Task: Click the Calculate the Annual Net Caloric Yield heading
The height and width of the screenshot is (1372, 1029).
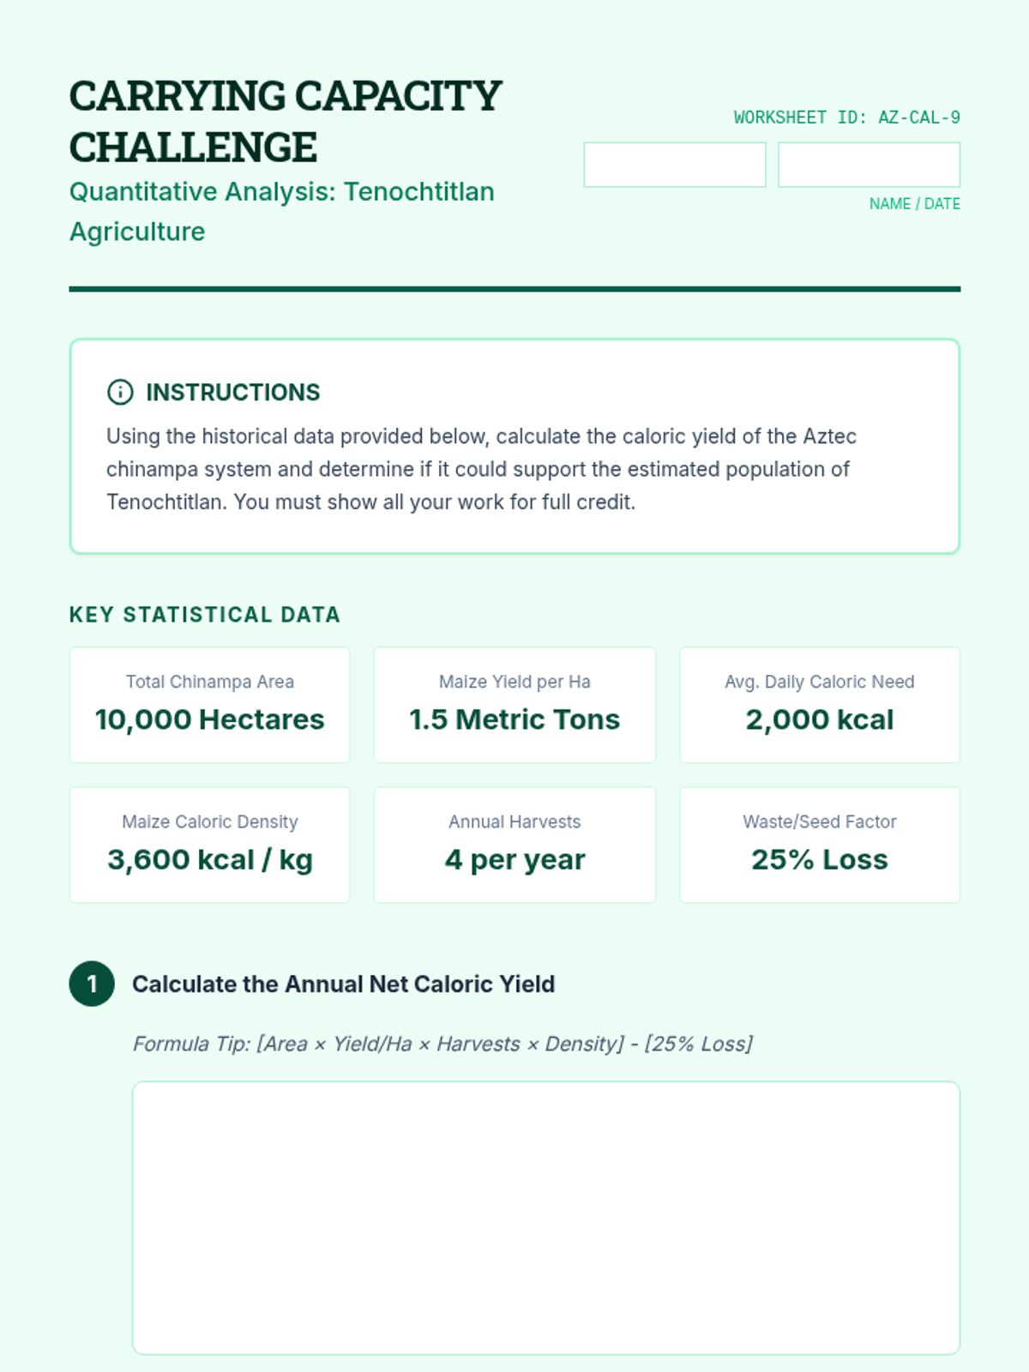Action: [x=343, y=984]
